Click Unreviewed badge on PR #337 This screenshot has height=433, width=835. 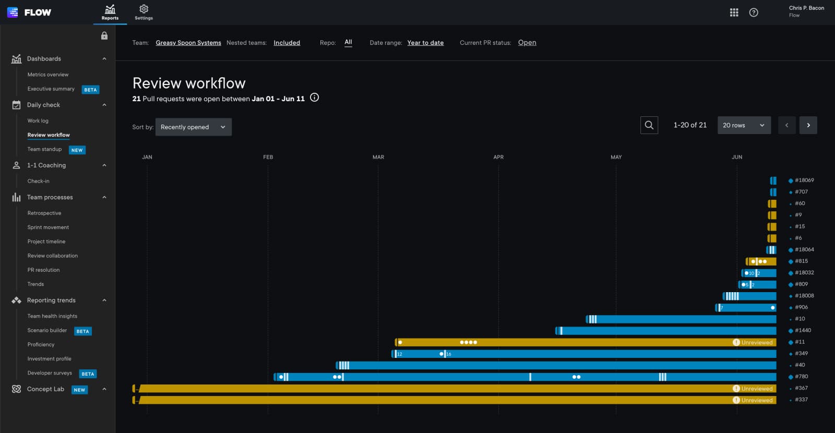point(753,400)
